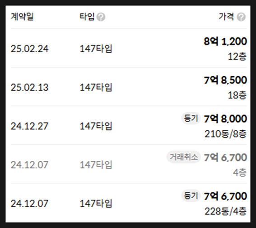Click the 등기 badge on 7억 8,000
This screenshot has height=228, width=256.
click(191, 119)
